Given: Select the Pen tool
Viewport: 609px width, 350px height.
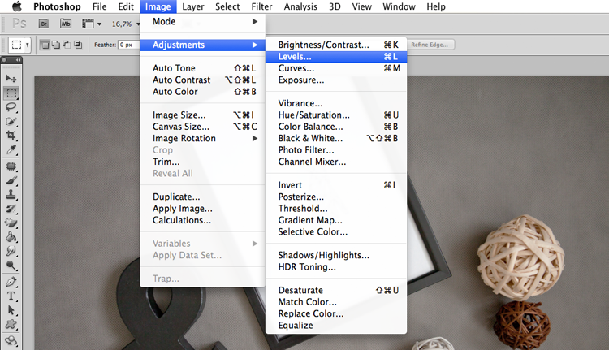Looking at the screenshot, I should [11, 282].
